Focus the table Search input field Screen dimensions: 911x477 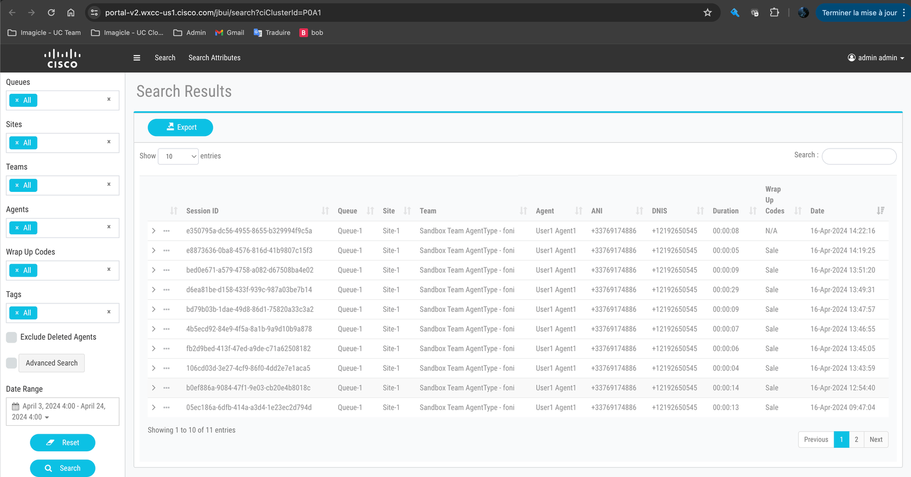[859, 156]
